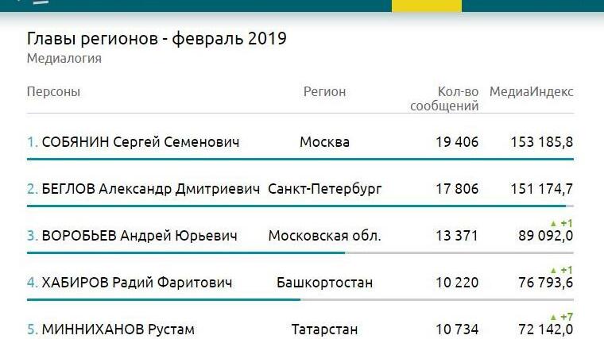
Task: Click the Главы регионов - февраль 2019 title
Action: (x=157, y=39)
